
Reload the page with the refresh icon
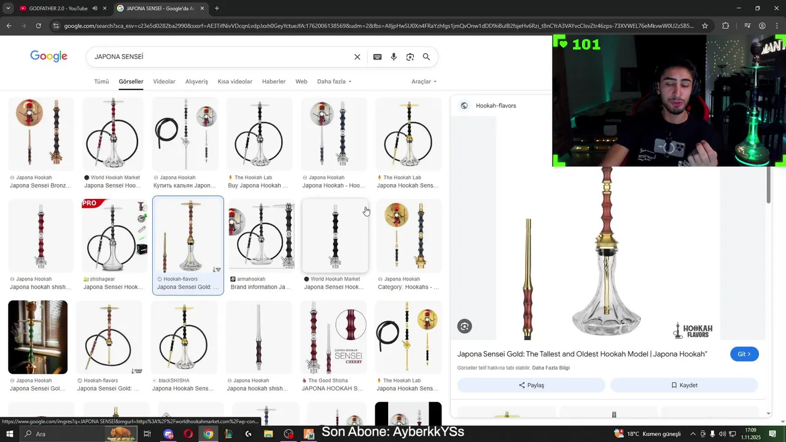coord(38,26)
